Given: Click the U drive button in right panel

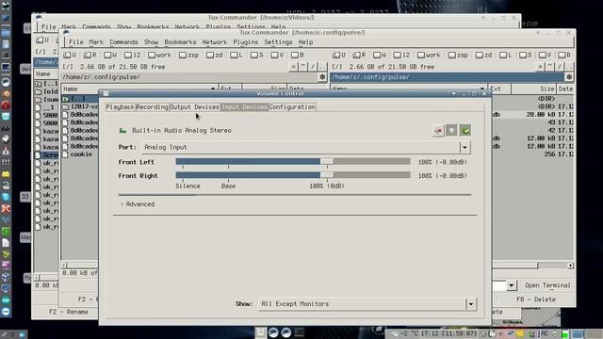Looking at the screenshot, I should point(339,55).
